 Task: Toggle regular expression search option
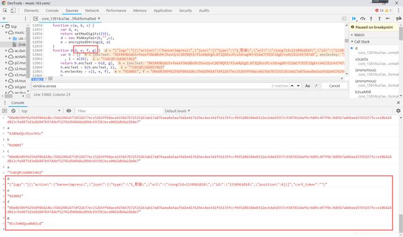(x=316, y=86)
